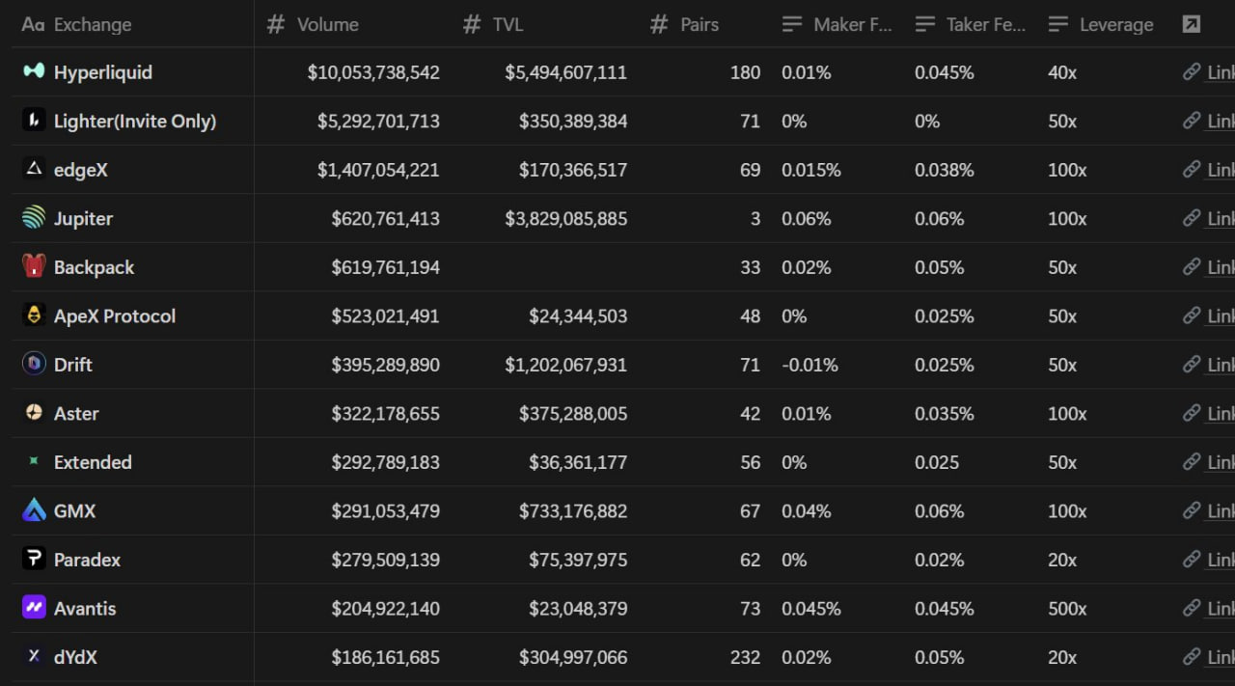Click the Jupiter swirl logo icon

point(34,218)
